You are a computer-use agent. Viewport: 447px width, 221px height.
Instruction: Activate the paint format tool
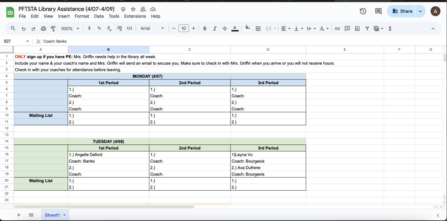click(x=53, y=28)
